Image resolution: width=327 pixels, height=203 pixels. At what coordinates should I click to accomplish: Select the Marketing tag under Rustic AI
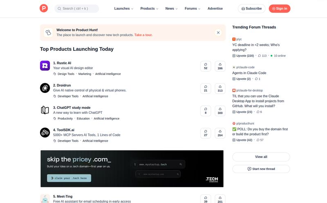[x=85, y=74]
